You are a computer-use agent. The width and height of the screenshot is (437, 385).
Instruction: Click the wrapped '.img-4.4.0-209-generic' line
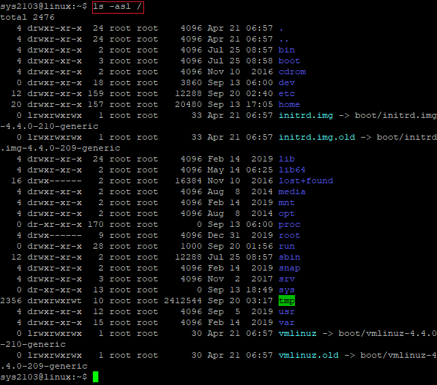point(60,148)
